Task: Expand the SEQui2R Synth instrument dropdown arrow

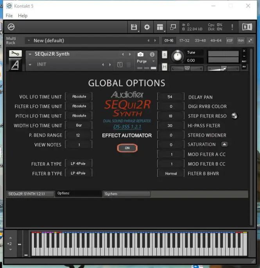Action: pos(30,54)
